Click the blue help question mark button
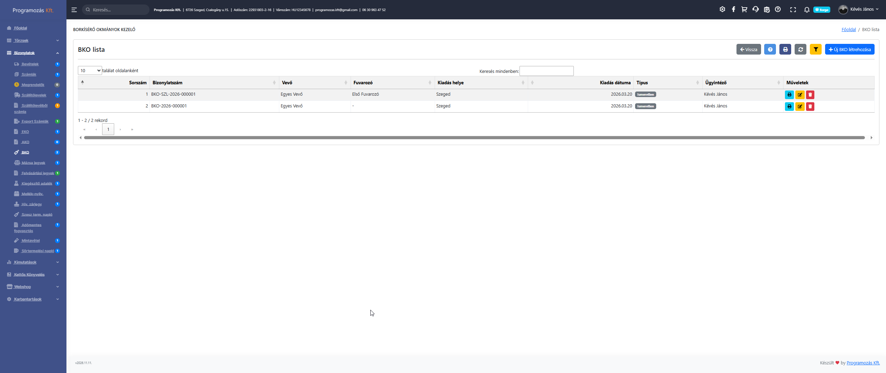This screenshot has width=886, height=373. (770, 49)
